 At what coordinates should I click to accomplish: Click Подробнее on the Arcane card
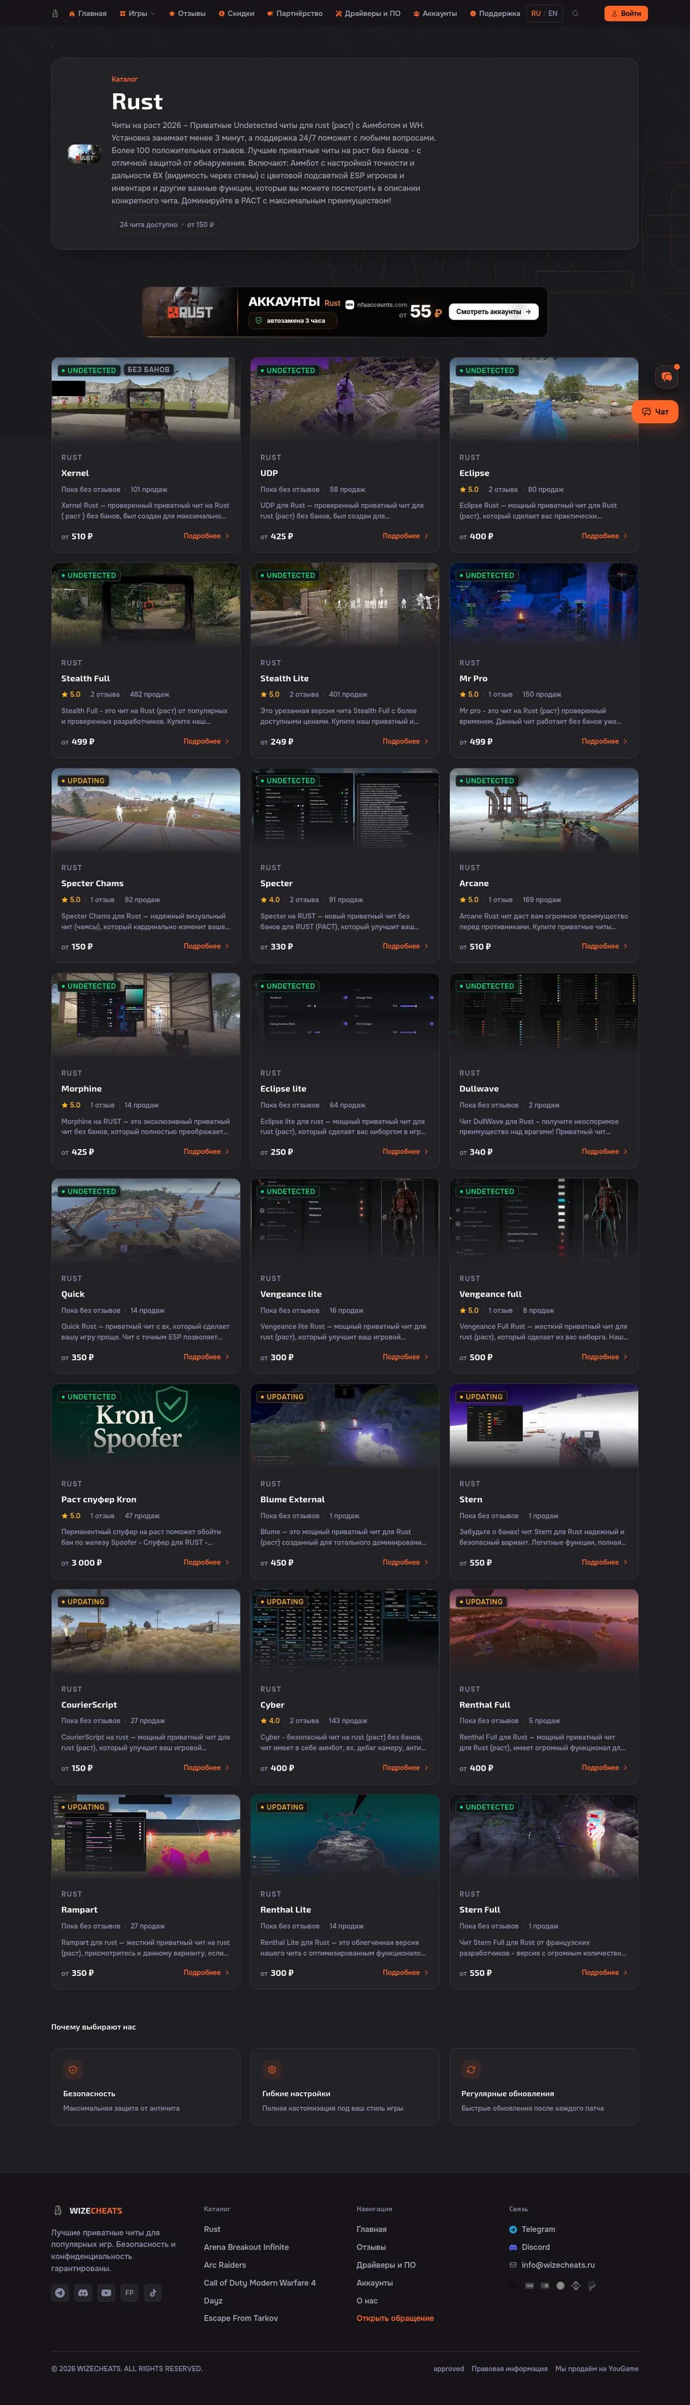[604, 946]
